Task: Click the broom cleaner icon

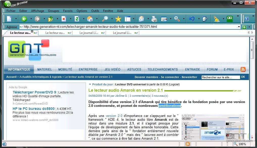Action: [x=217, y=19]
